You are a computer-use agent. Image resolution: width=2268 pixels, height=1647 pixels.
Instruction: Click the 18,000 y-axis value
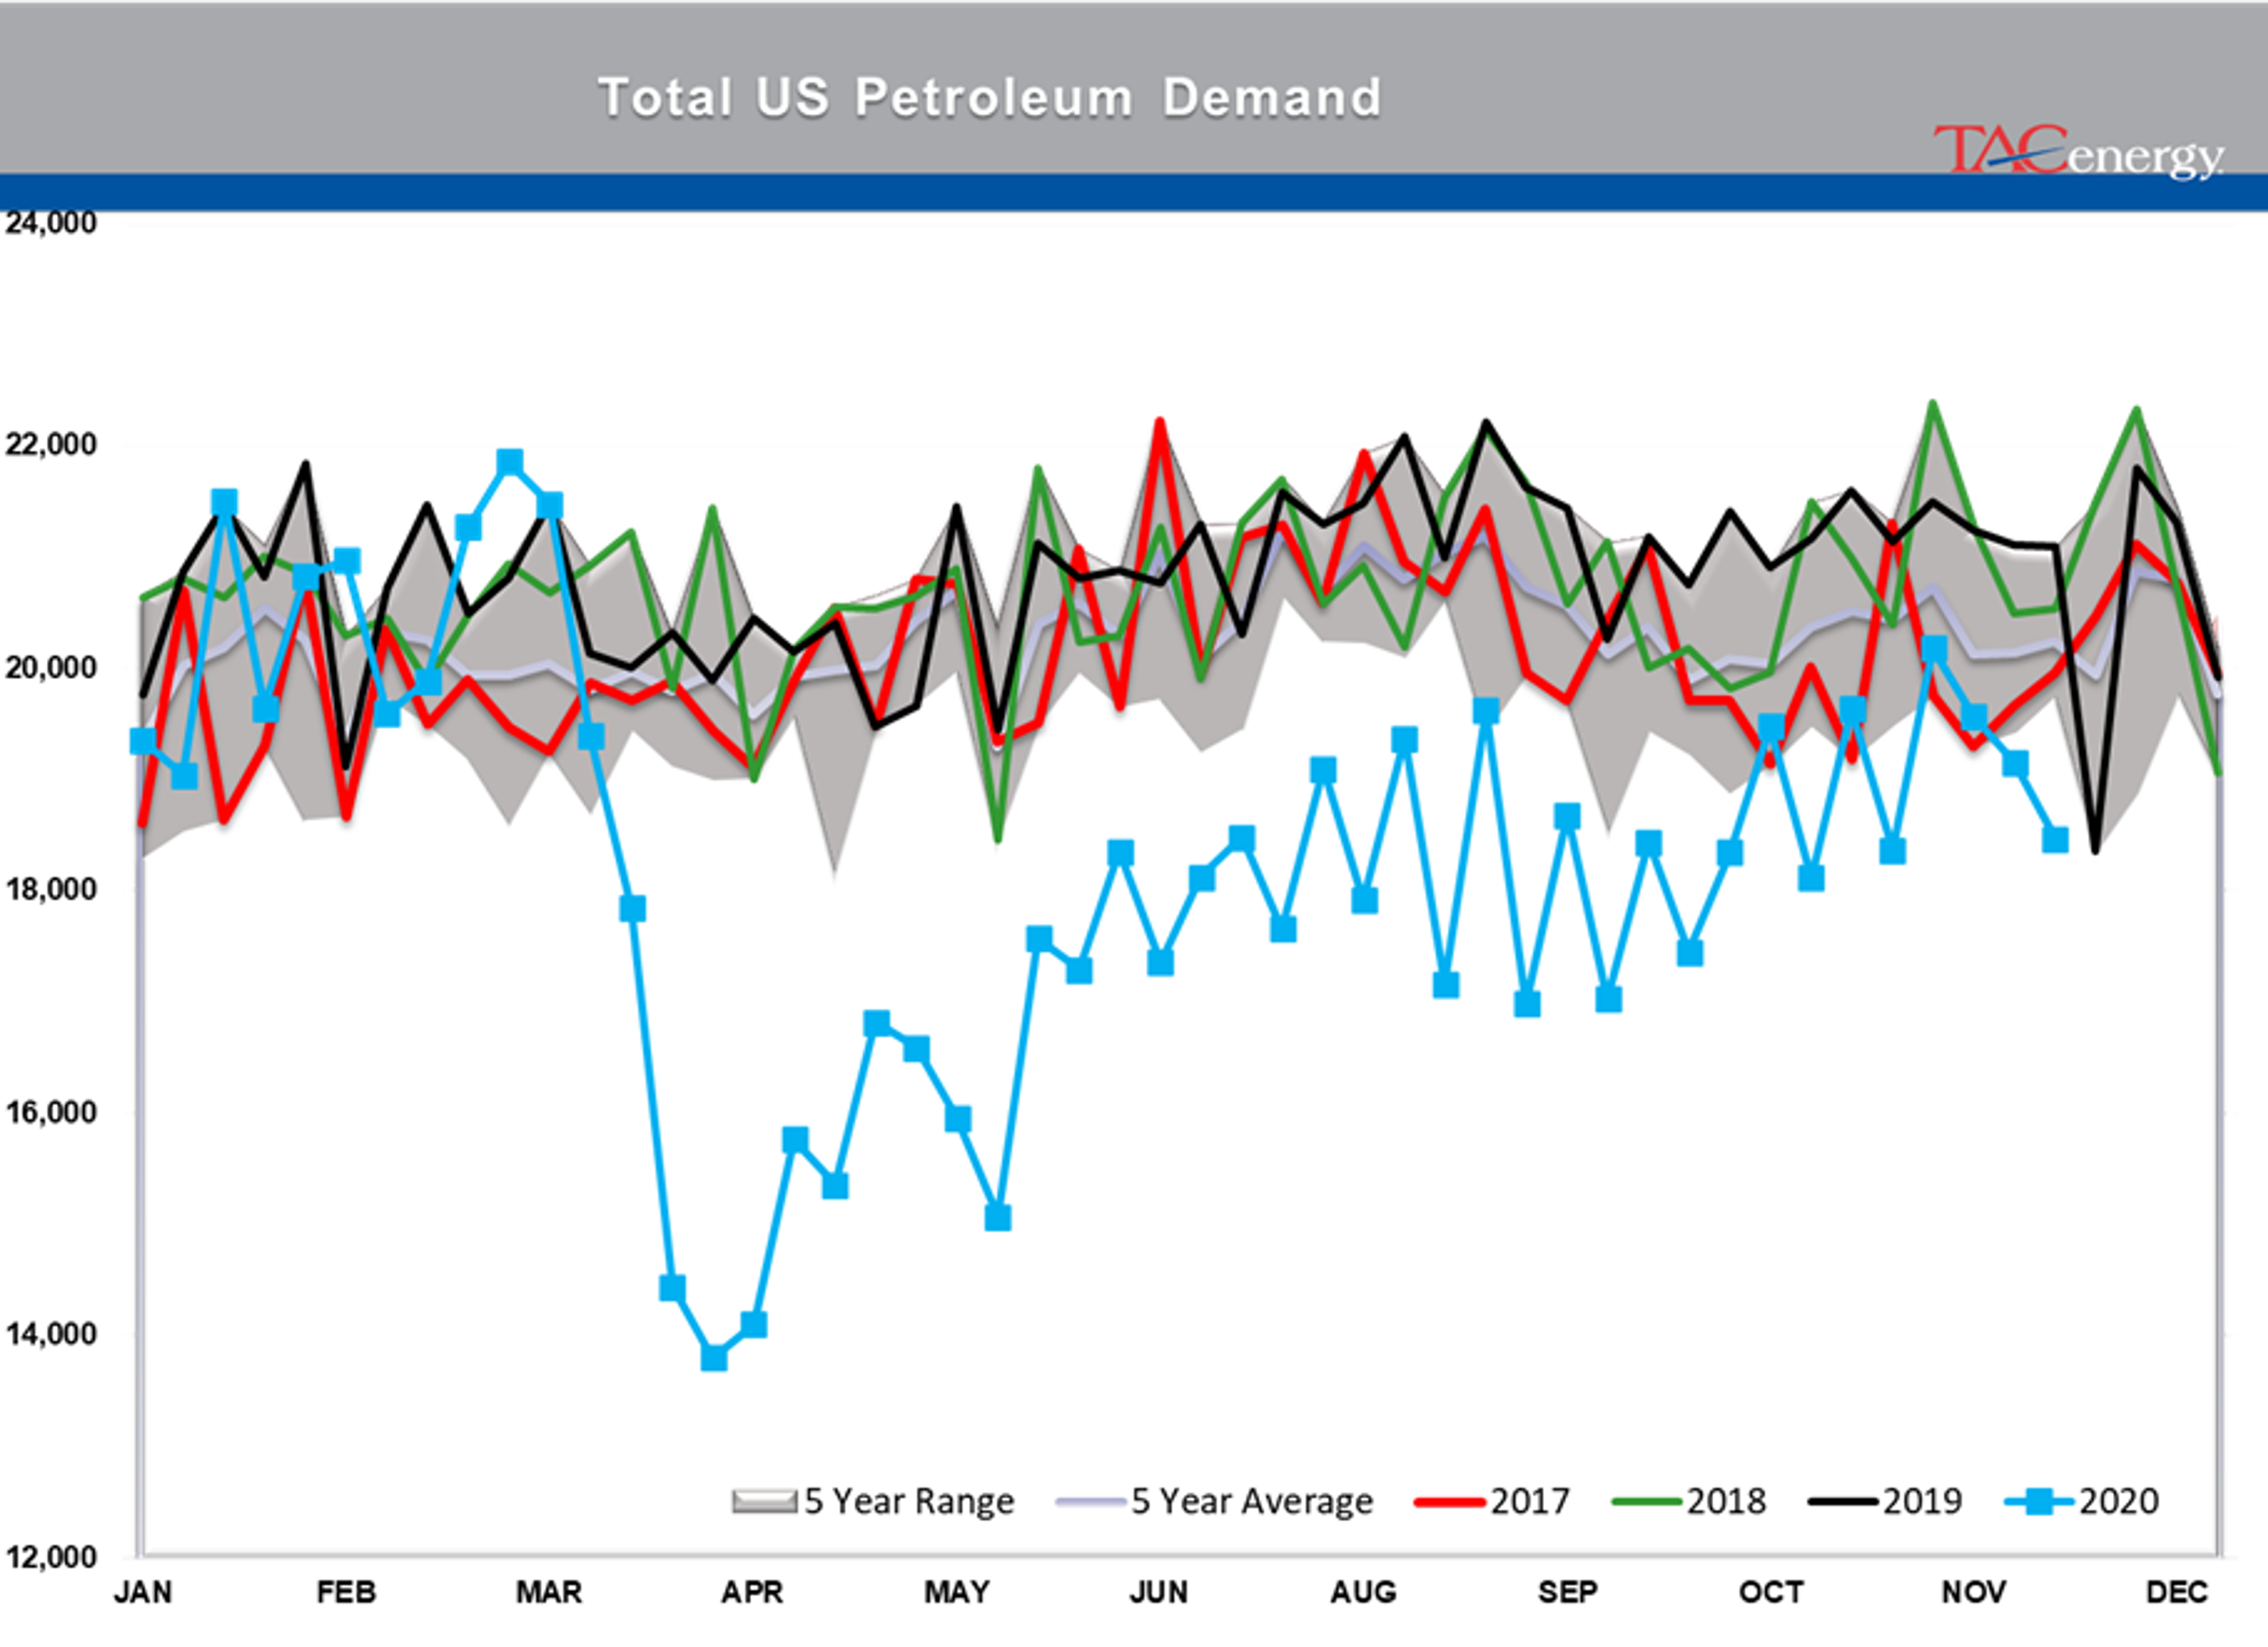tap(51, 889)
